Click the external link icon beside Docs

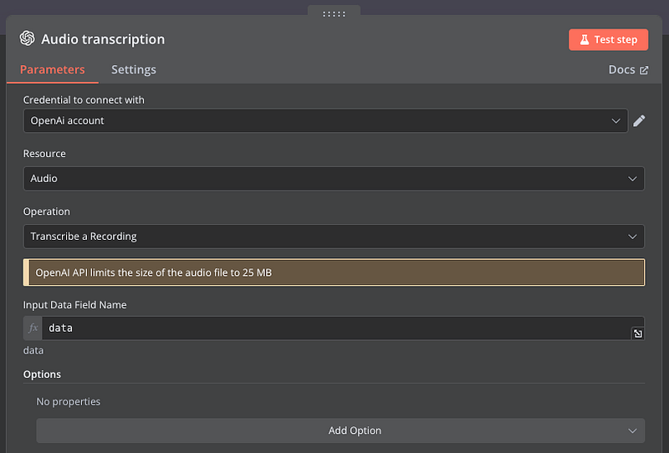(x=644, y=70)
